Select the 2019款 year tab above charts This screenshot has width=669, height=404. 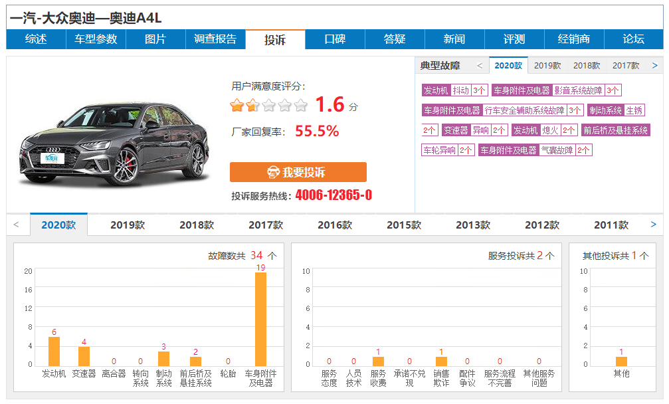128,225
